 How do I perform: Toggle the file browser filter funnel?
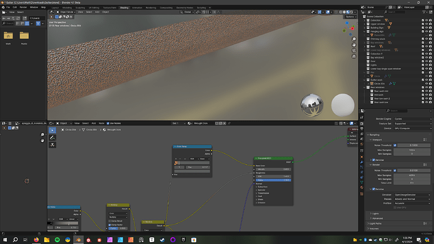(38, 23)
